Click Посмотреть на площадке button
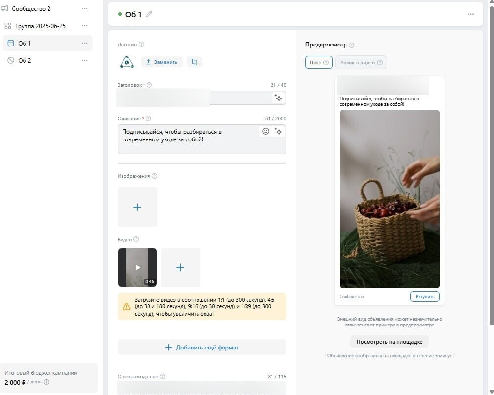This screenshot has height=395, width=494. 389,341
